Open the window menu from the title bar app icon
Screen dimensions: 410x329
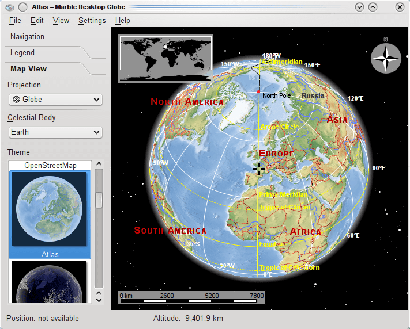coord(9,7)
